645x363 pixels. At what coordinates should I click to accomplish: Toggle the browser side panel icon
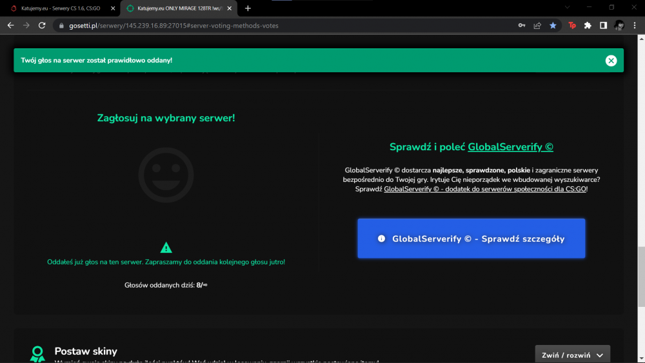point(604,26)
